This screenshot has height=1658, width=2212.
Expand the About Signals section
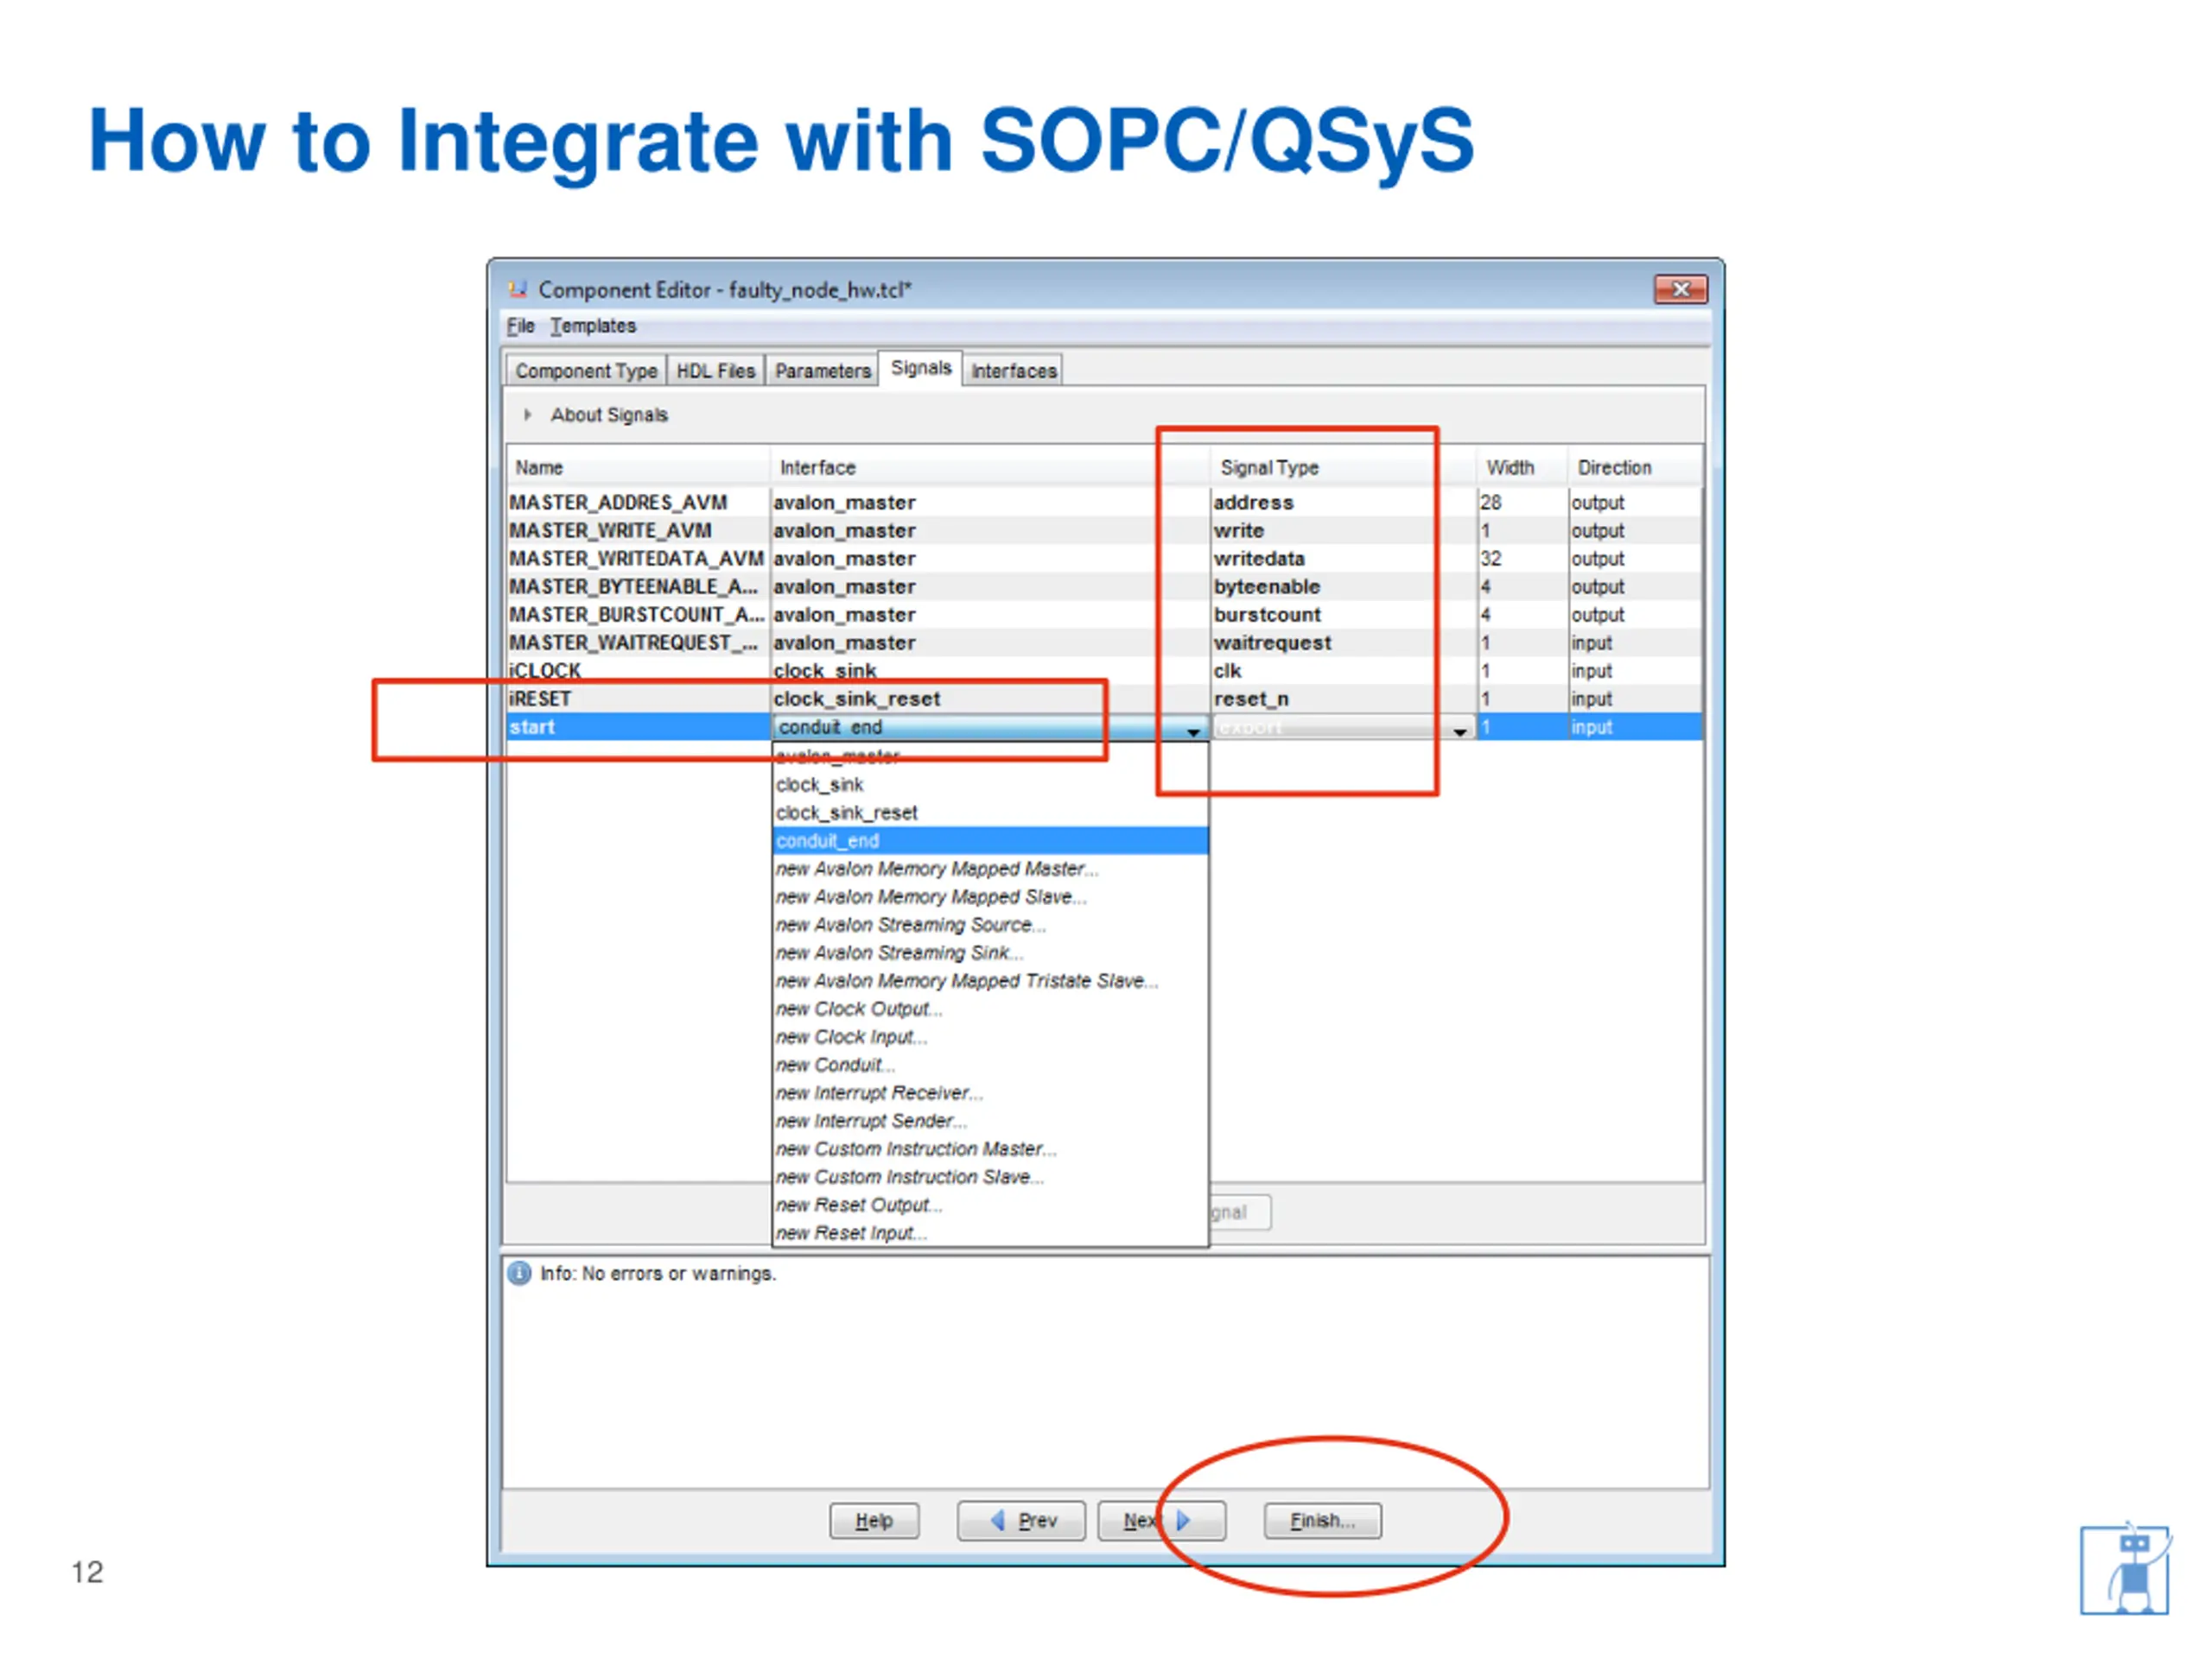[x=527, y=414]
